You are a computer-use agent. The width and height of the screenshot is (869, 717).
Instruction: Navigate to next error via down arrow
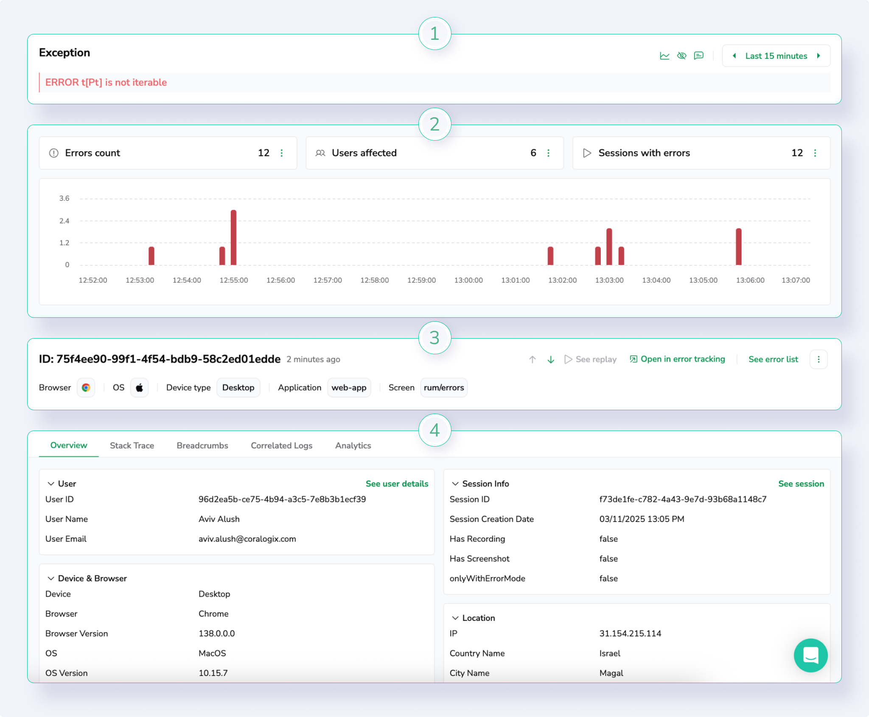(x=550, y=359)
